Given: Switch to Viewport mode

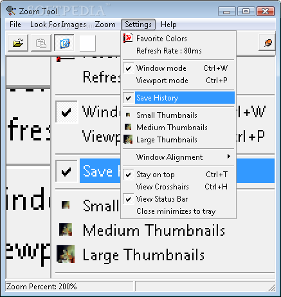Looking at the screenshot, I should [x=179, y=81].
